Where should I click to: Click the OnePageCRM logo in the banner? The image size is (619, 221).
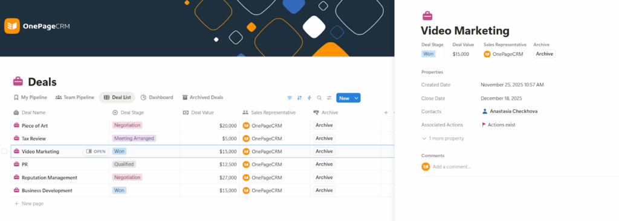(x=37, y=26)
